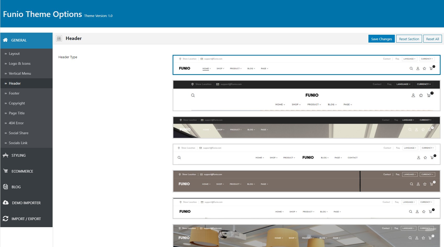Screen dimensions: 444x247
Task: Expand the Ecommerce options section
Action: (x=22, y=171)
